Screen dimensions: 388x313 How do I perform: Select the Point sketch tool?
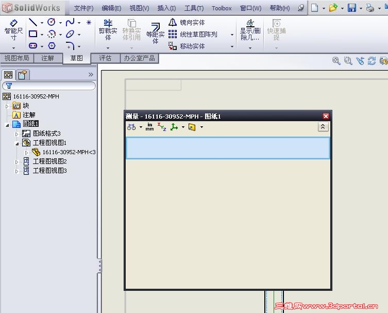point(89,23)
